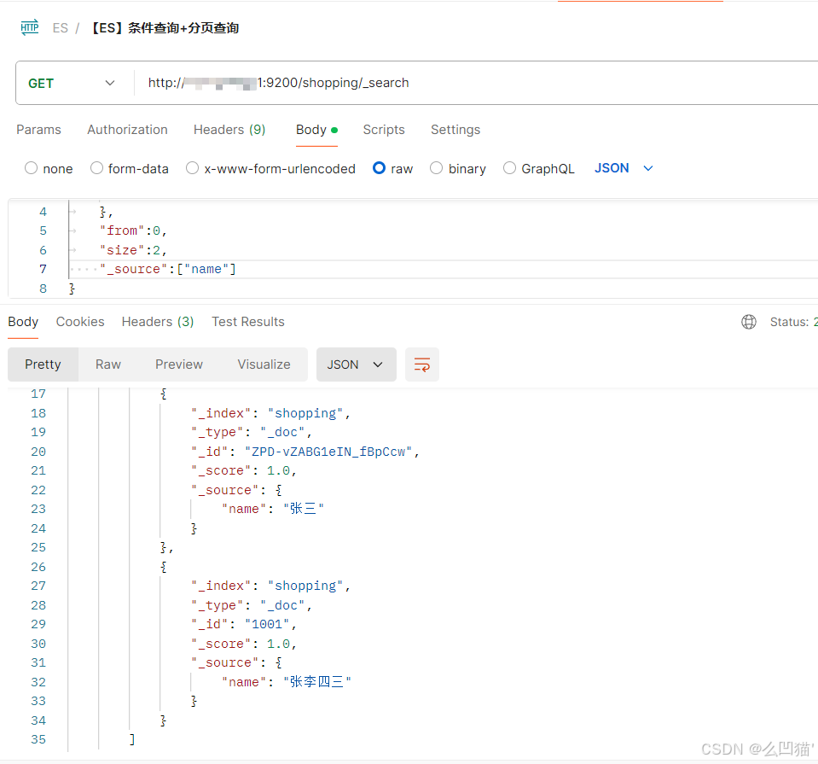Screen dimensions: 818x764
Task: Open the response JSON format dropdown
Action: [356, 365]
